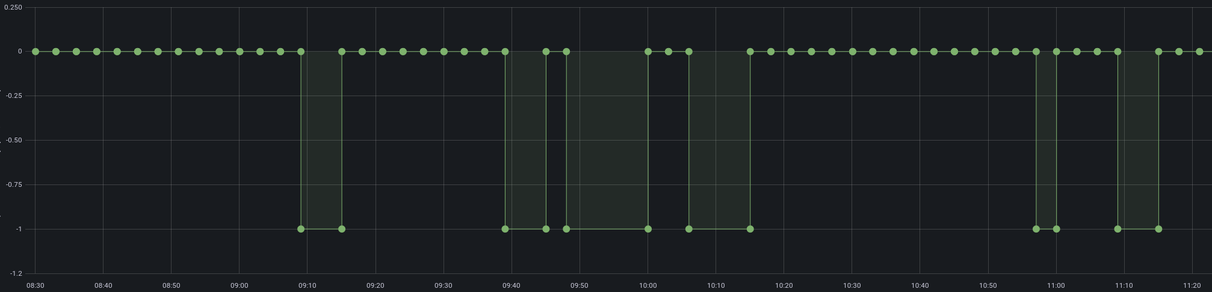1212x292 pixels.
Task: Click the zero-value data point at 09:00
Action: click(x=240, y=52)
